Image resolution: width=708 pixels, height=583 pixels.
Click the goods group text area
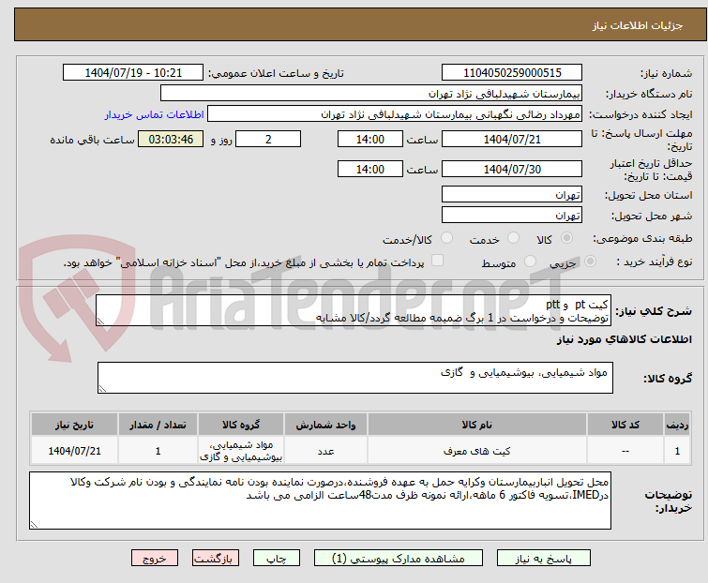point(354,378)
